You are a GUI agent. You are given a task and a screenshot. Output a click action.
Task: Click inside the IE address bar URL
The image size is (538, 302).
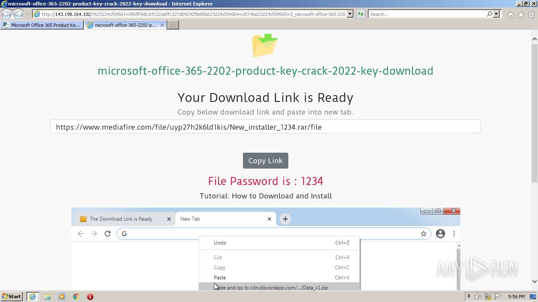pyautogui.click(x=193, y=14)
